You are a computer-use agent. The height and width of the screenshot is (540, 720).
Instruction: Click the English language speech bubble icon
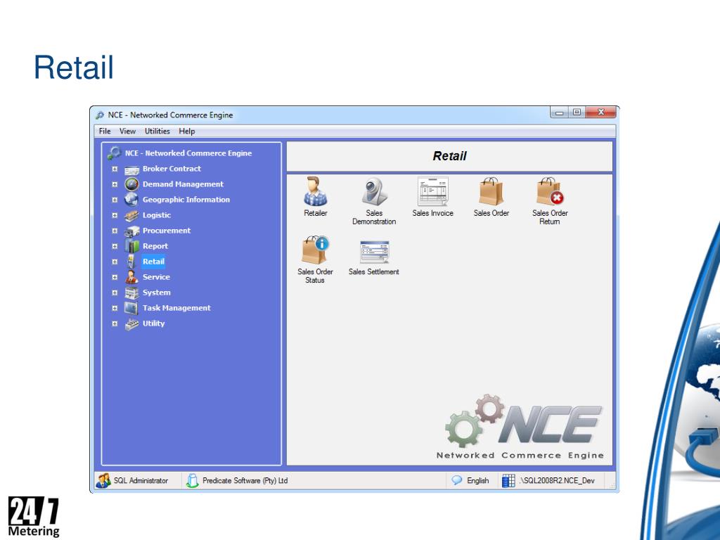[x=457, y=480]
